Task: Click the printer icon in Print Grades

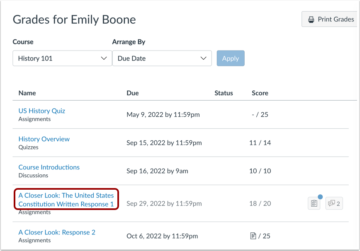Action: pos(311,19)
